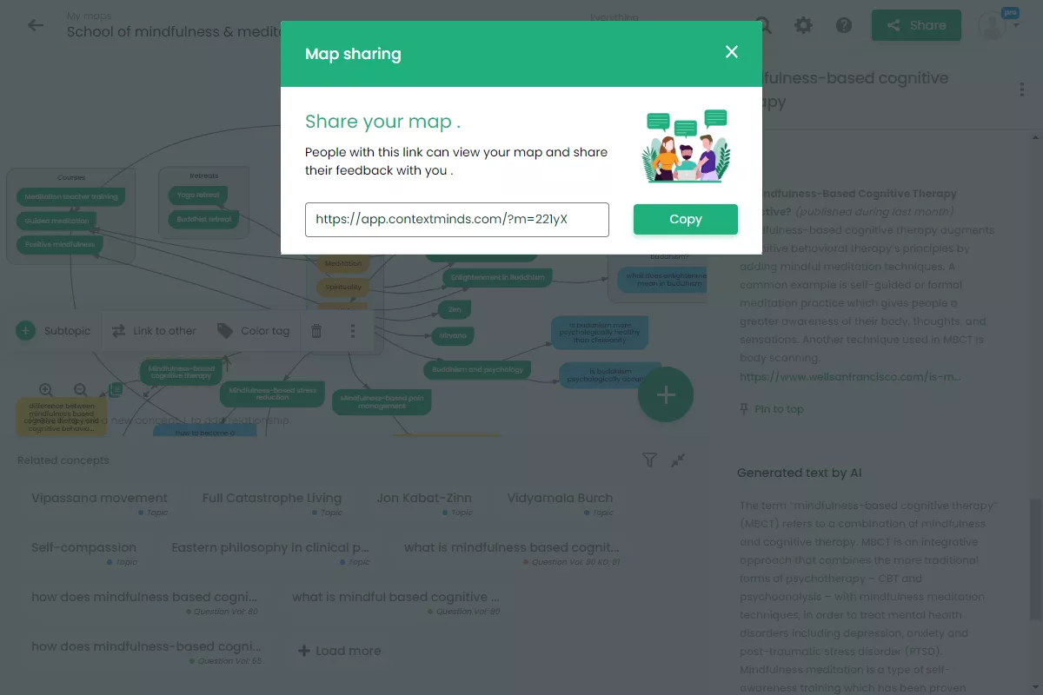This screenshot has height=695, width=1043.
Task: Click the share link URL field
Action: [x=456, y=220]
